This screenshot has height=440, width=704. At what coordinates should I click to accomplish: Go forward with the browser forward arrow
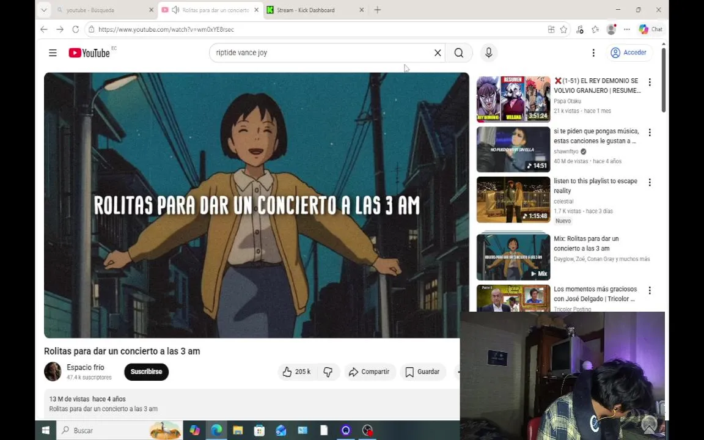(x=60, y=29)
